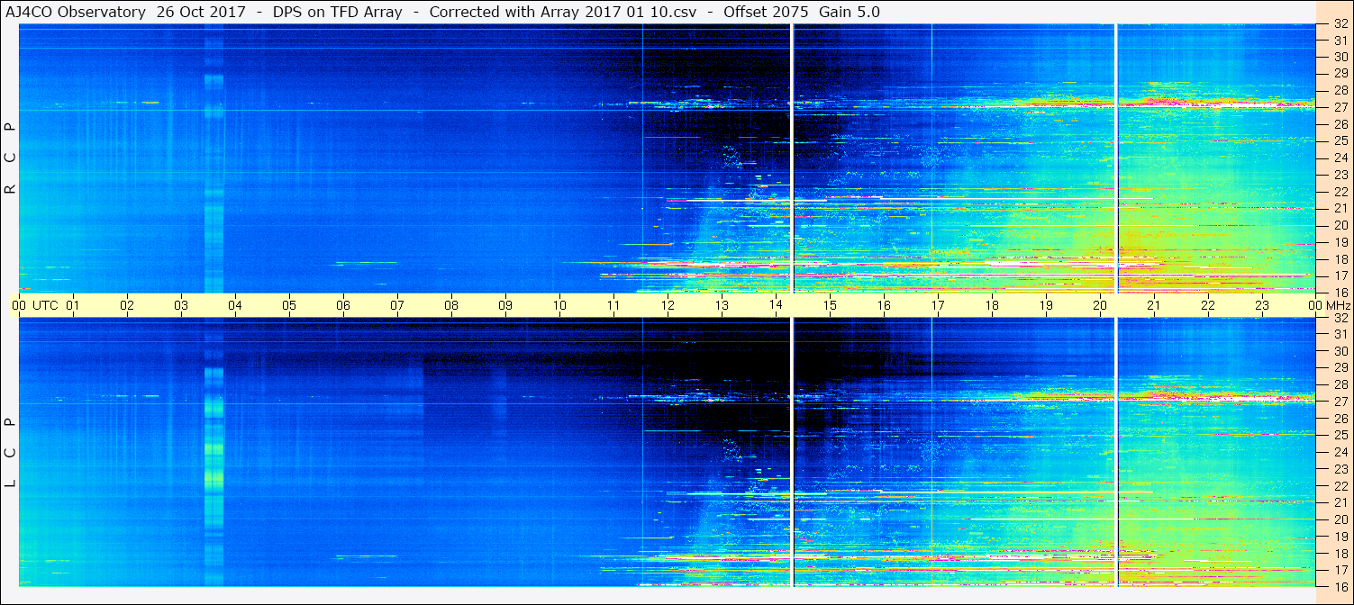The width and height of the screenshot is (1354, 605).
Task: Click hour '08' on the UTC axis
Action: click(451, 305)
